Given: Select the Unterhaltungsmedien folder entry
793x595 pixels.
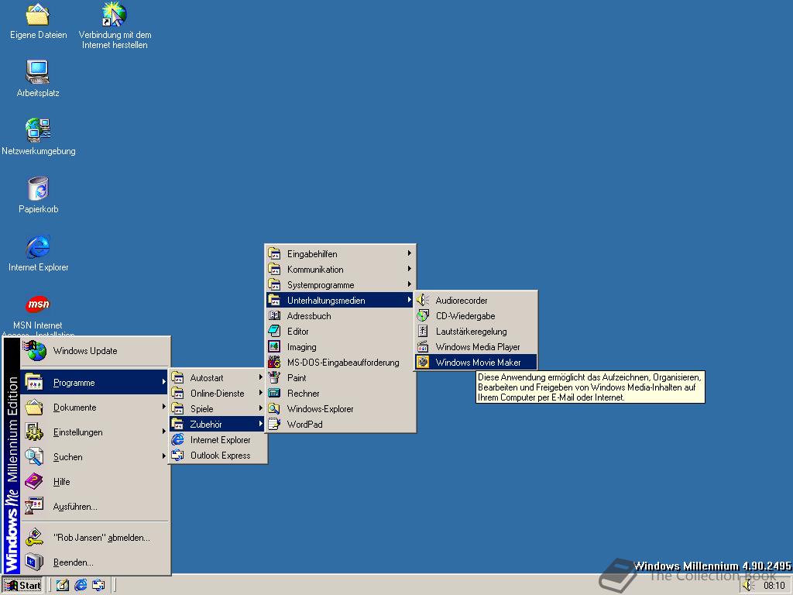Looking at the screenshot, I should coord(341,300).
